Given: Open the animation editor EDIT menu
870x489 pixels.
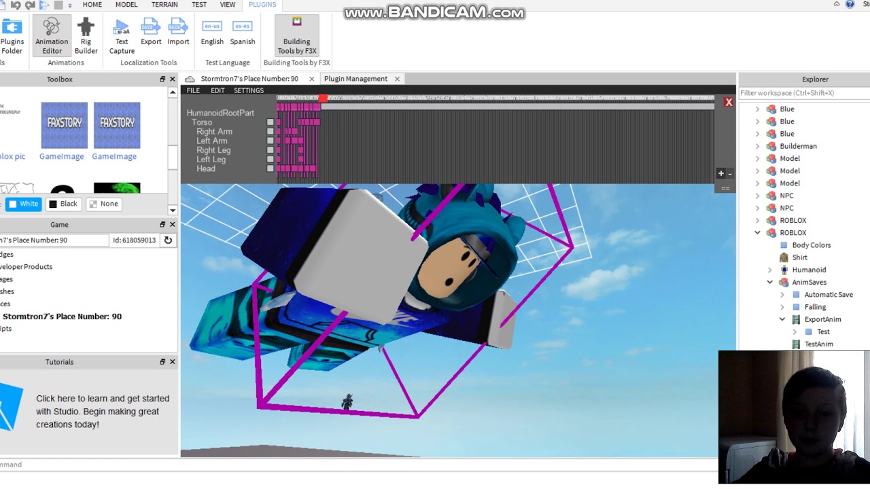Looking at the screenshot, I should coord(217,90).
